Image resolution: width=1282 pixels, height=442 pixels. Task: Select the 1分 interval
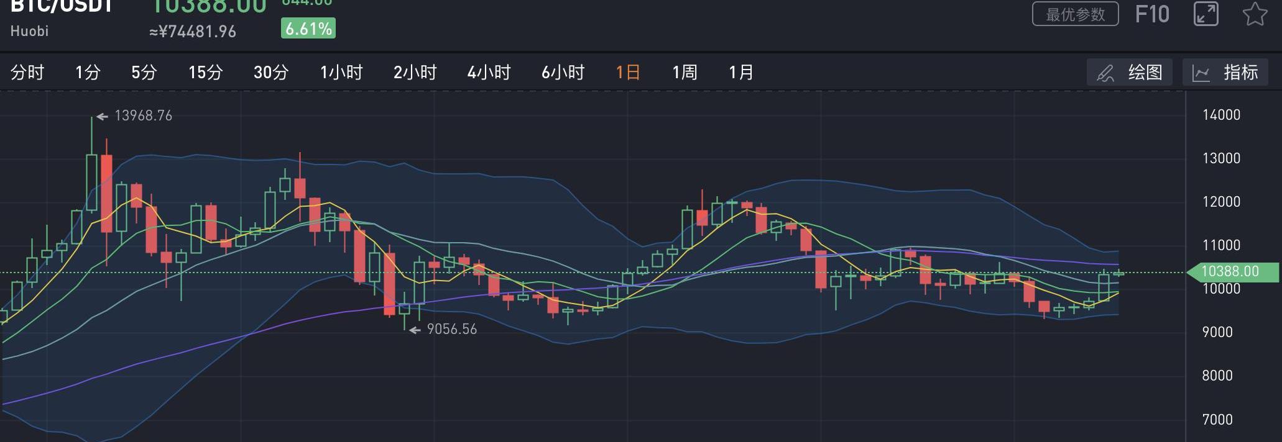pyautogui.click(x=88, y=73)
